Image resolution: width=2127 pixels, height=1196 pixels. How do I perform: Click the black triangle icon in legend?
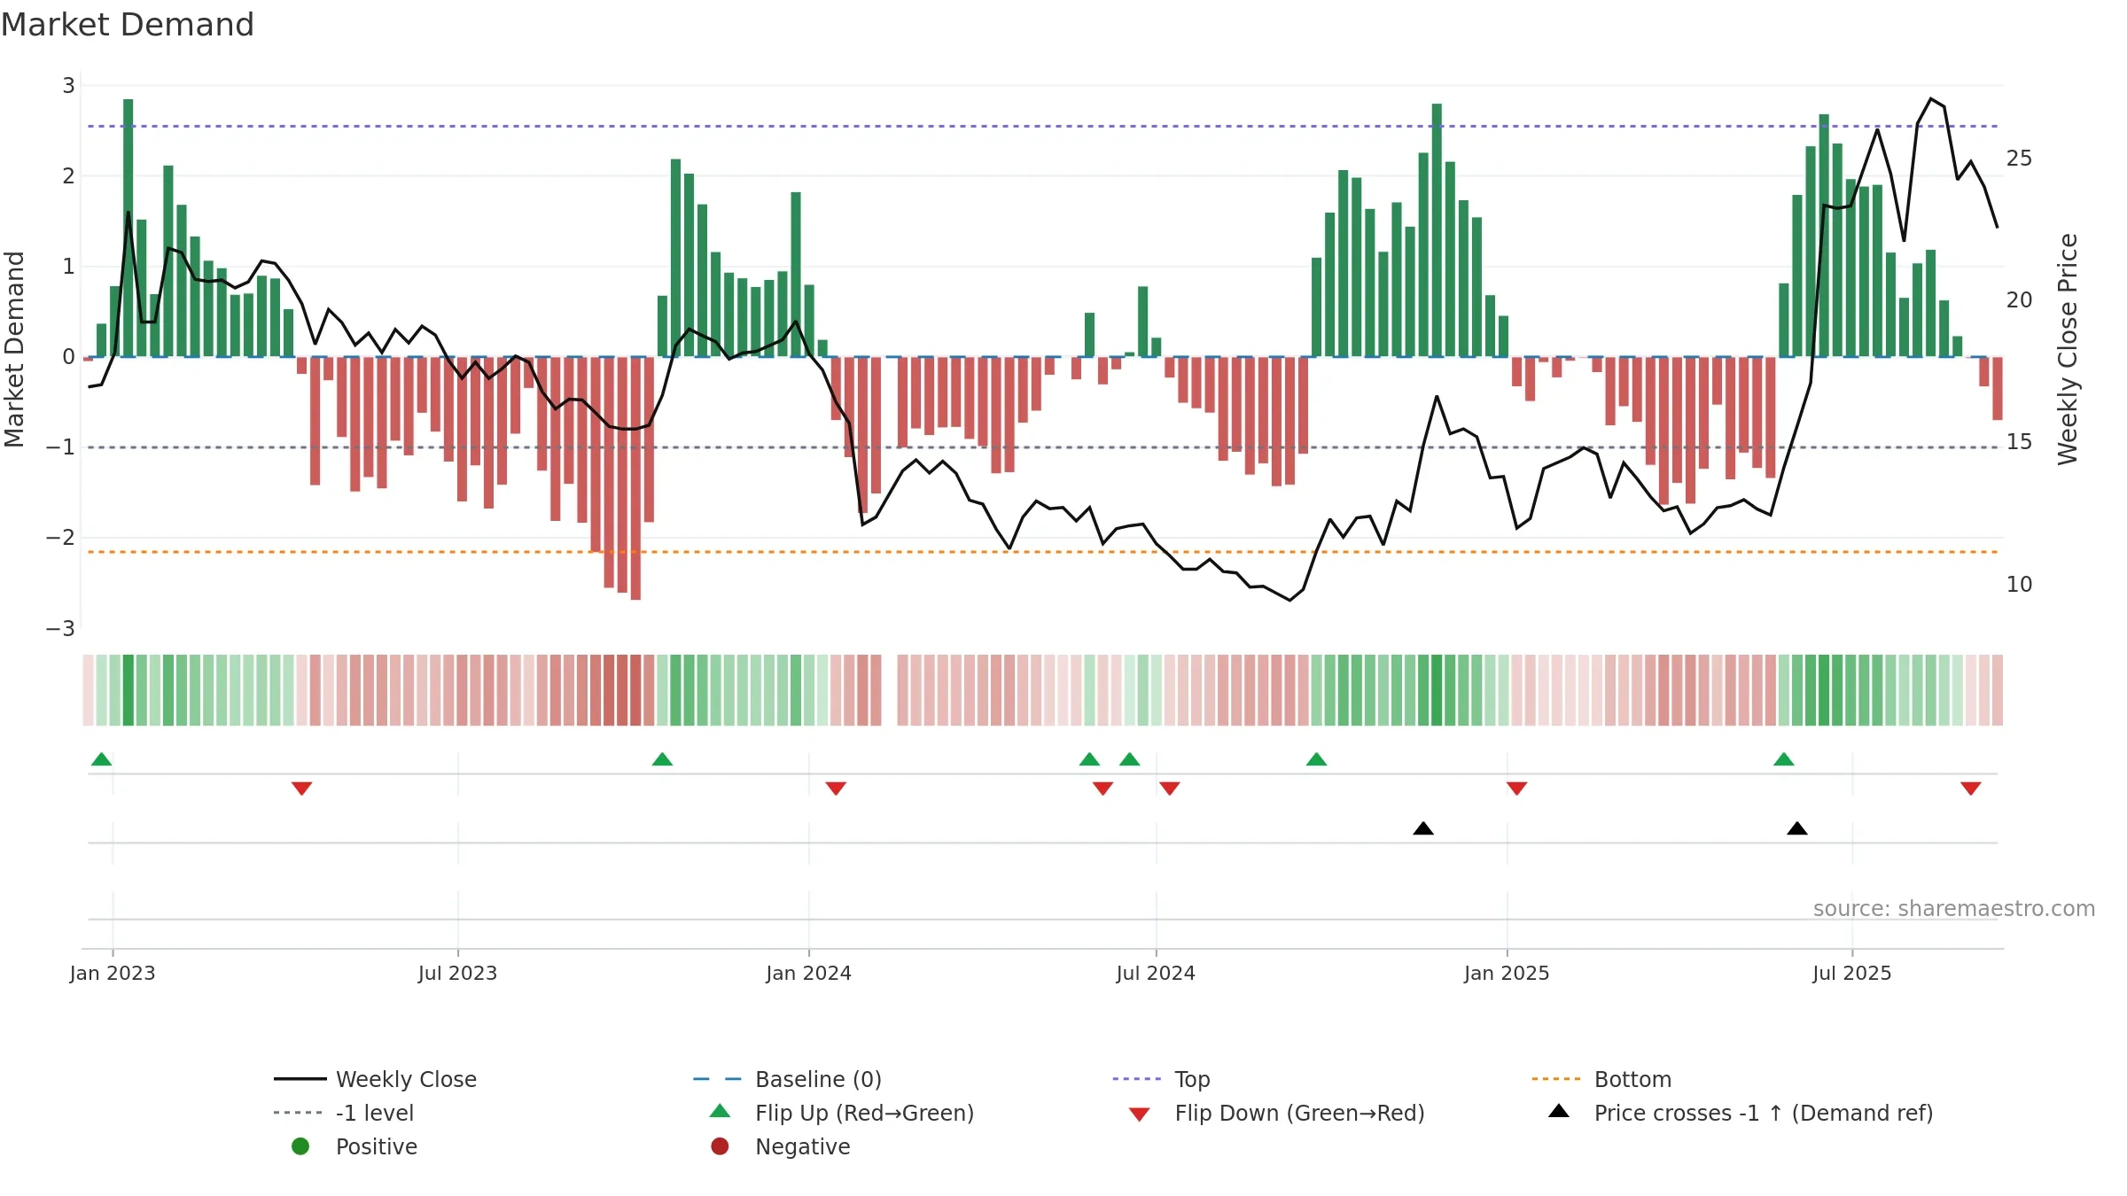tap(1559, 1111)
